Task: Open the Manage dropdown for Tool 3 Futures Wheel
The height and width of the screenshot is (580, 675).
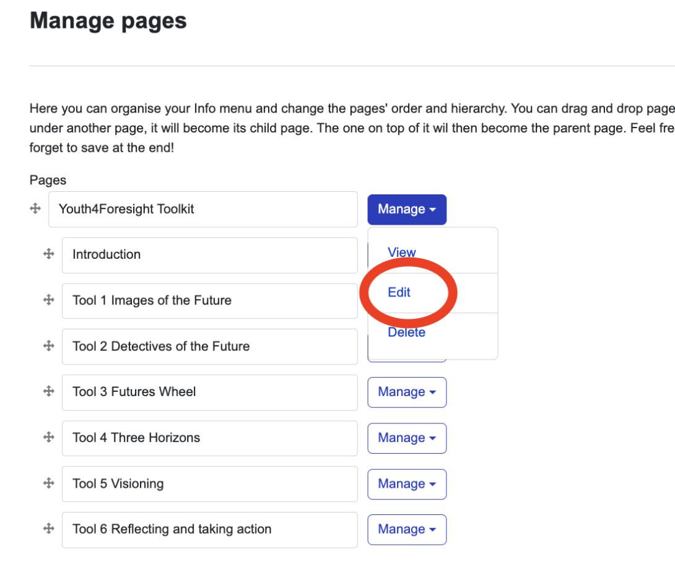Action: 407,392
